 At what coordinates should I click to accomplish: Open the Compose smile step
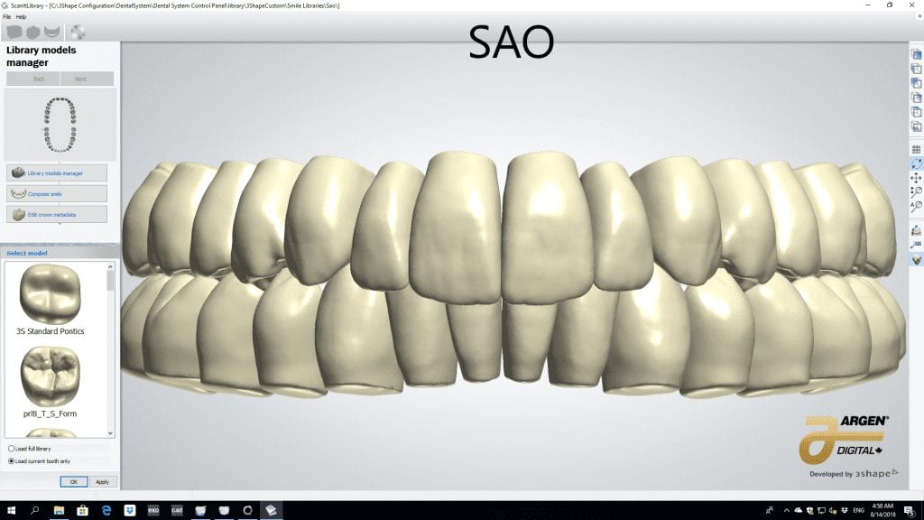tap(57, 193)
